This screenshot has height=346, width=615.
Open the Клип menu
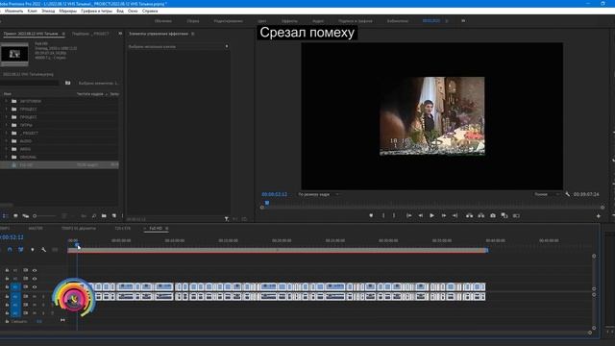click(x=32, y=11)
